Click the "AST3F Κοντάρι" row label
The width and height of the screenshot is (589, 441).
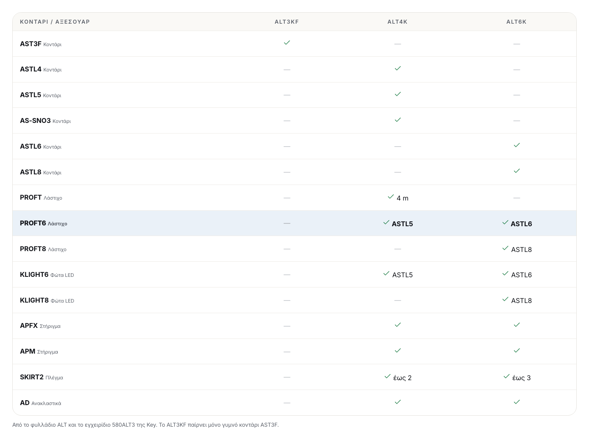[41, 44]
